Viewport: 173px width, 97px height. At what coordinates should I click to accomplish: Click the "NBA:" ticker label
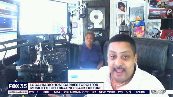pyautogui.click(x=58, y=92)
